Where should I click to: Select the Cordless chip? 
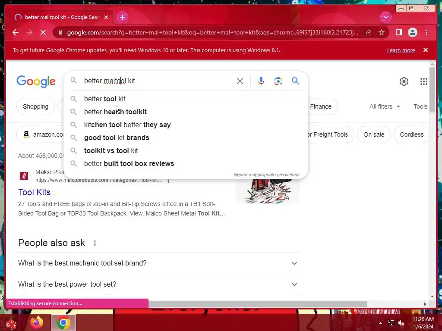pyautogui.click(x=411, y=134)
